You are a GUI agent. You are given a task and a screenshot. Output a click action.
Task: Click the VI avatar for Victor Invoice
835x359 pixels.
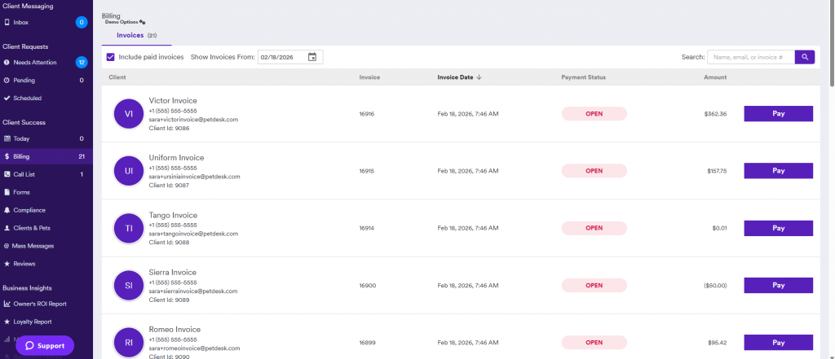coord(129,114)
